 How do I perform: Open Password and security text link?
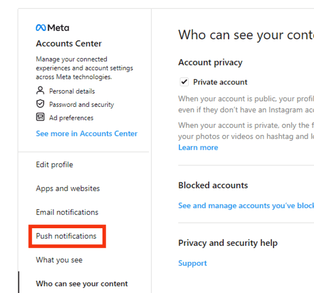click(x=81, y=105)
